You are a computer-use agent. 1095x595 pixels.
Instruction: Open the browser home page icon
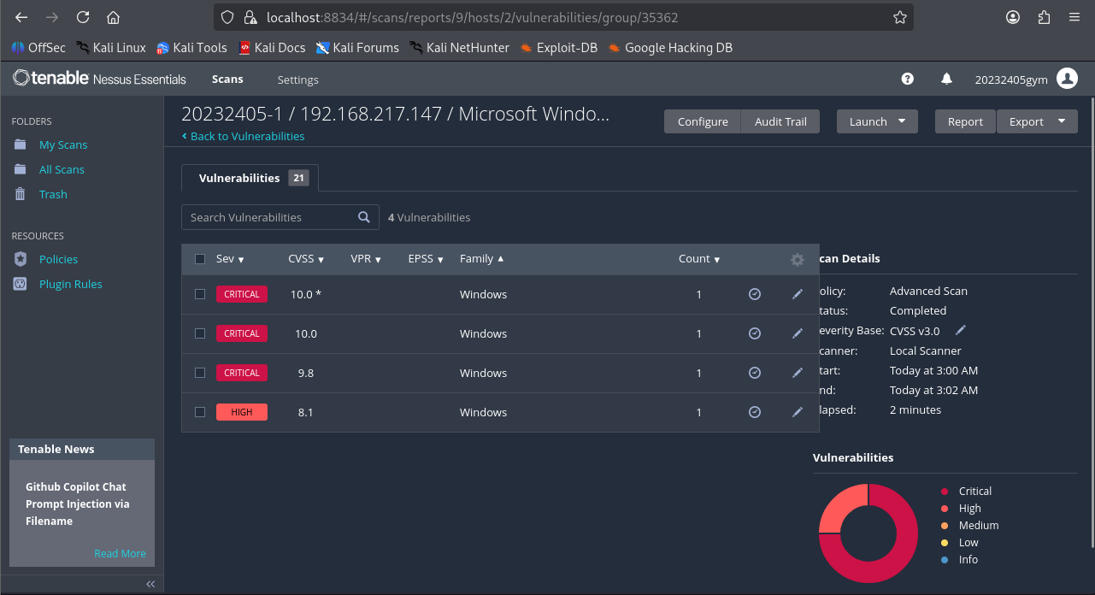[x=113, y=17]
